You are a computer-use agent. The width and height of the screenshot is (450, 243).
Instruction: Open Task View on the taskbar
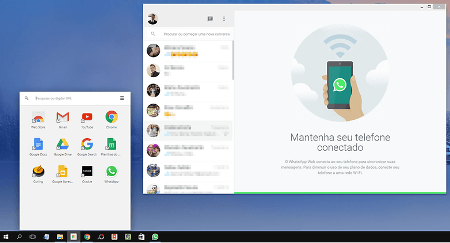[x=33, y=237]
